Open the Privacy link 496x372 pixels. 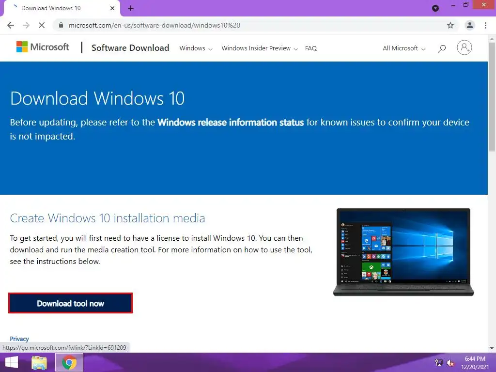[19, 339]
